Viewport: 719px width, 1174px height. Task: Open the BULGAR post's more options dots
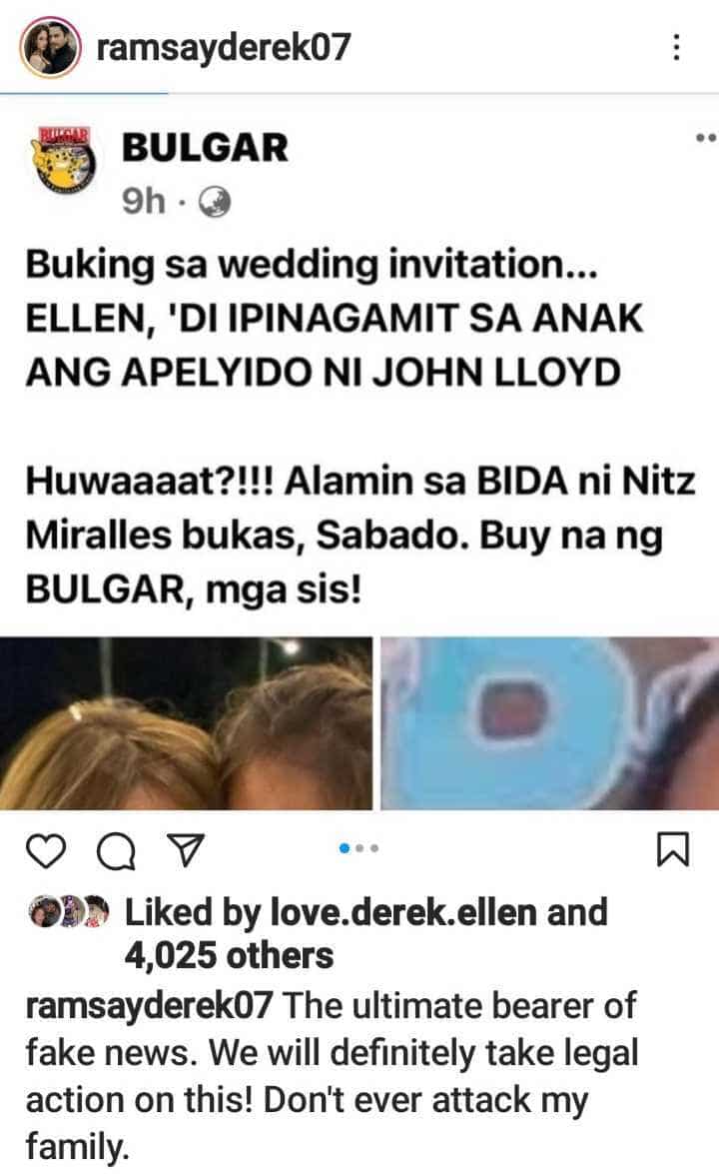click(706, 138)
